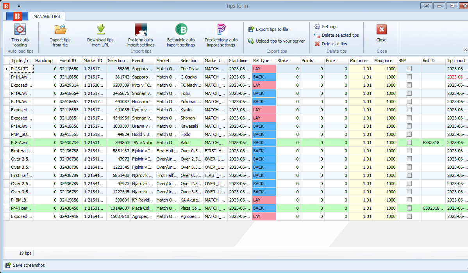Click Bet ID cell in the Valur row
468x273 pixels.
tap(433, 143)
